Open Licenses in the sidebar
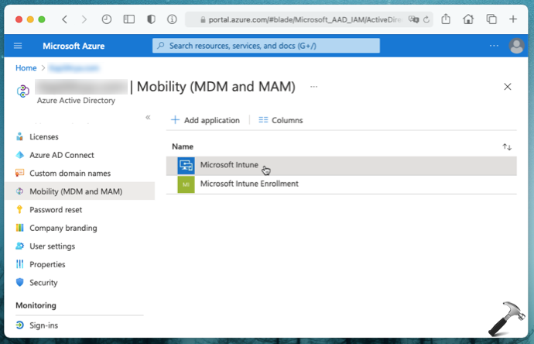 click(43, 137)
